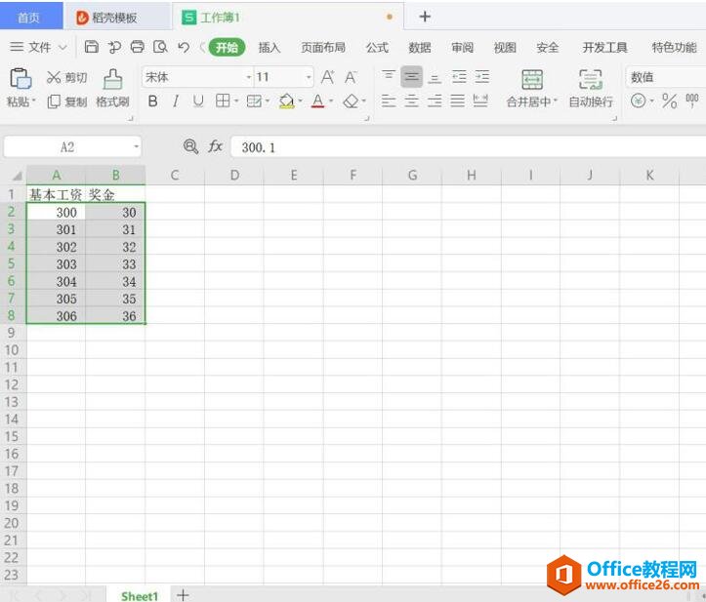Apply cell borders icon

(223, 100)
